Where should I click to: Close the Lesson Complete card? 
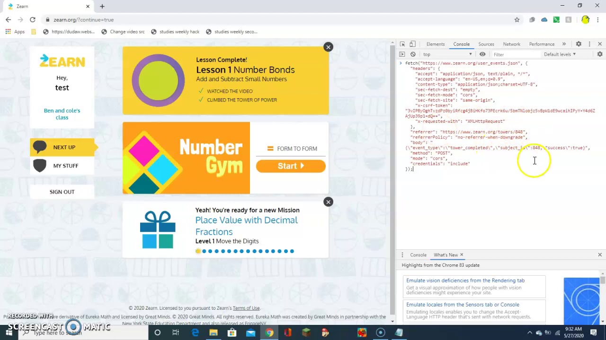328,47
